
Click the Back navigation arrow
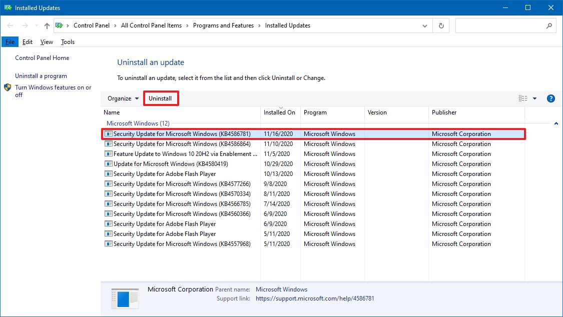pyautogui.click(x=10, y=25)
